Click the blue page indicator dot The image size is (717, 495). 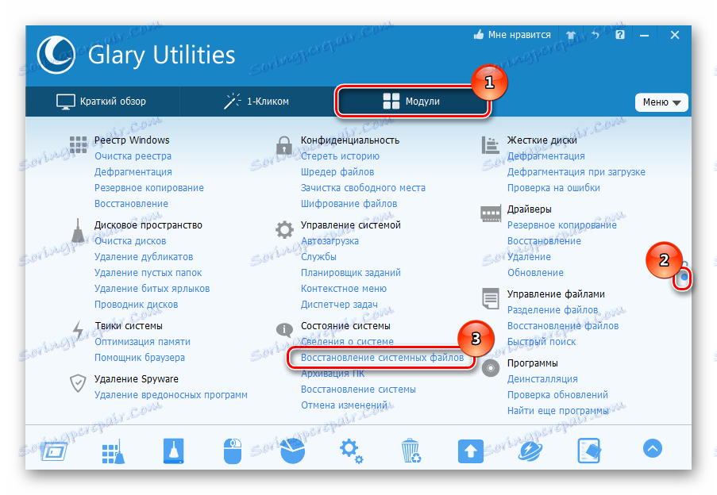pos(684,277)
